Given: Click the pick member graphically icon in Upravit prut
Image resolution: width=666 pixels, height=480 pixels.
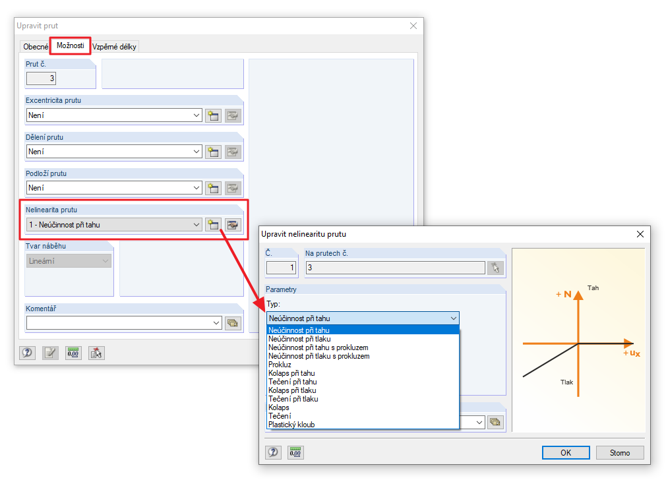Looking at the screenshot, I should [96, 353].
